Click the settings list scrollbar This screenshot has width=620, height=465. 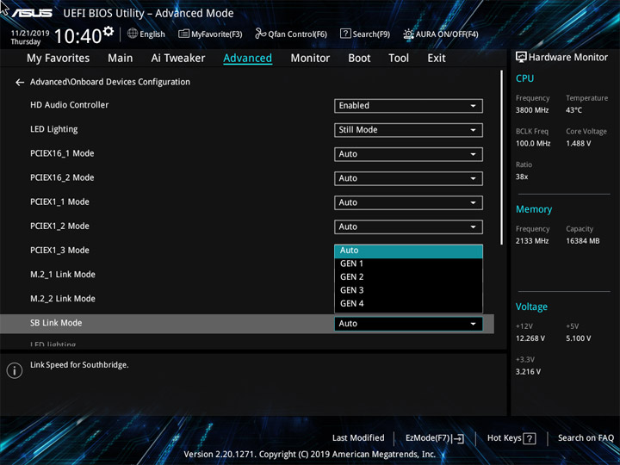(502, 158)
